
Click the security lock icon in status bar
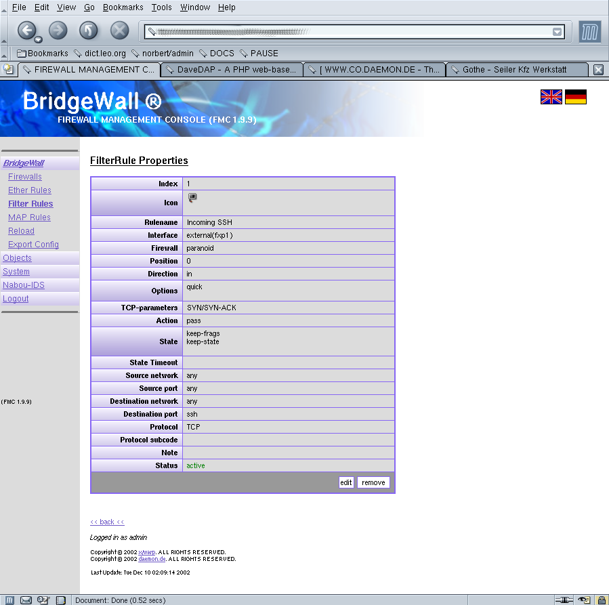[602, 600]
